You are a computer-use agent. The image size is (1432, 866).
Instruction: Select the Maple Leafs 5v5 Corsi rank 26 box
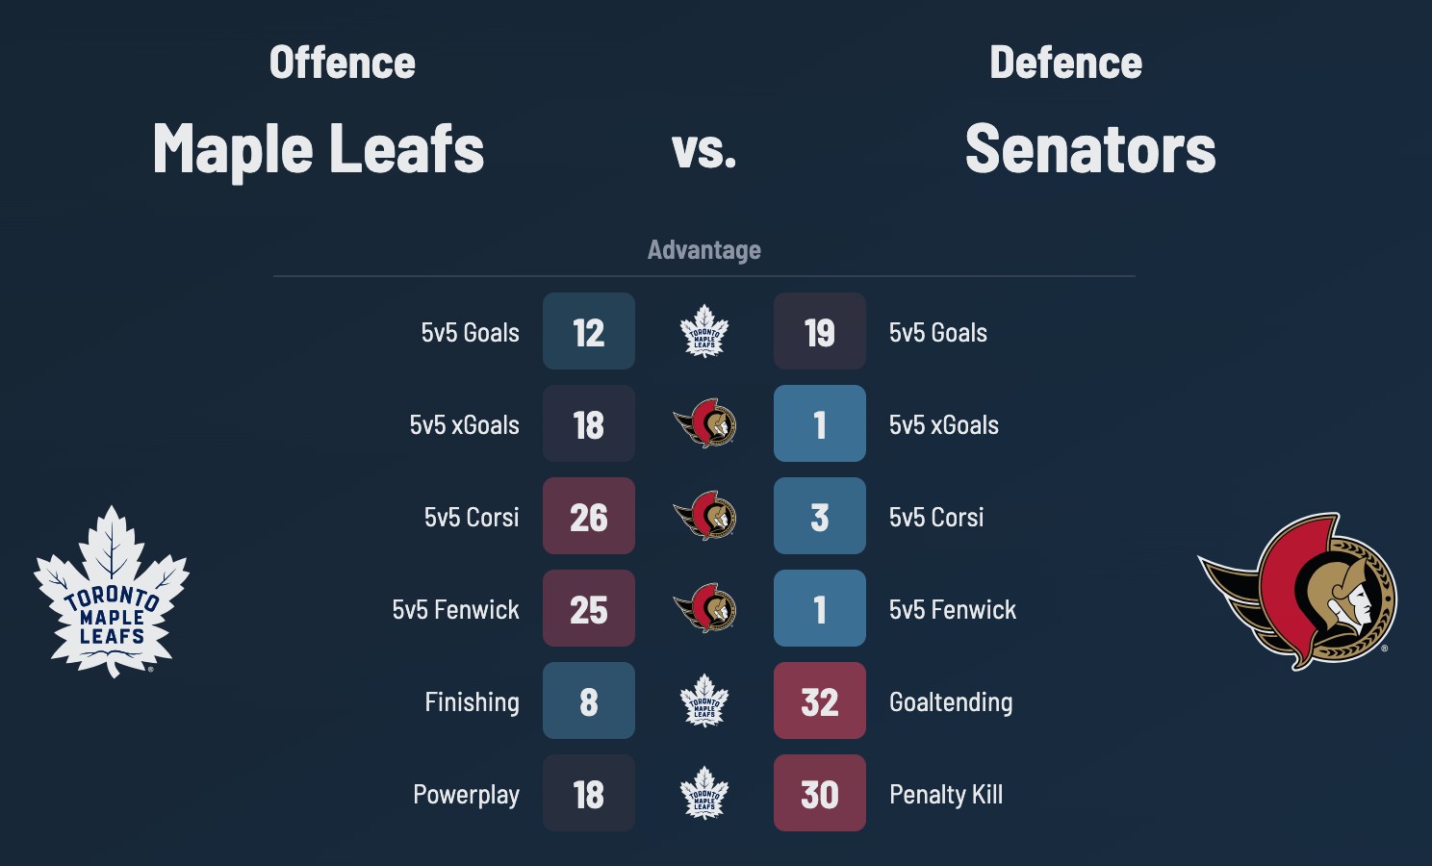click(589, 517)
